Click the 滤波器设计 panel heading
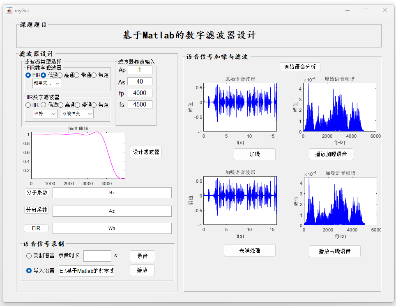Image resolution: width=396 pixels, height=306 pixels. tap(37, 54)
